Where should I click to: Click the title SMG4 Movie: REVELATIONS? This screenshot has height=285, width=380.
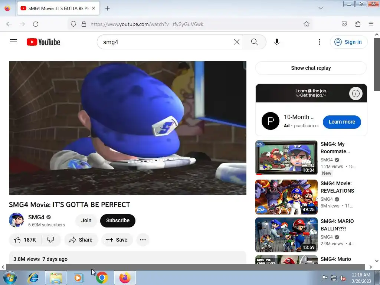coord(337,187)
